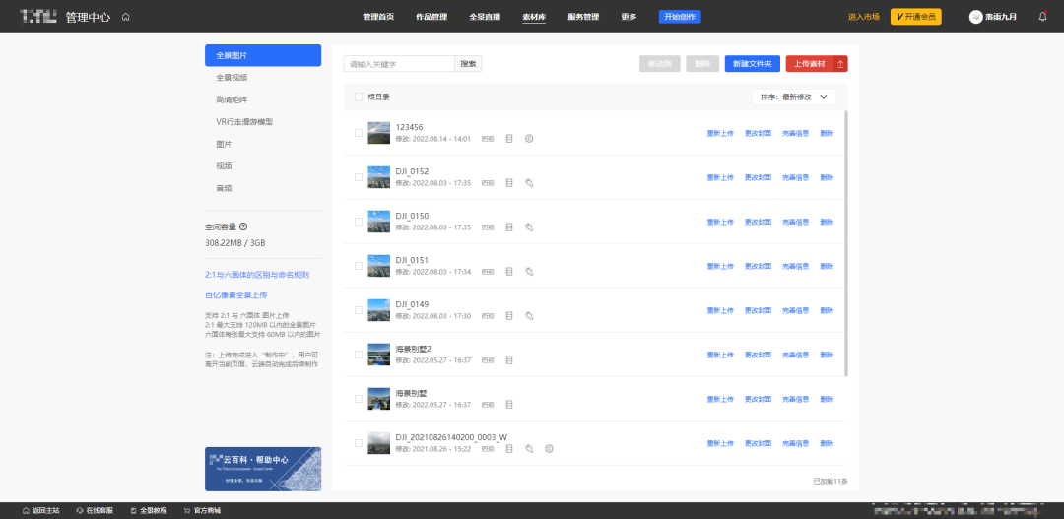Click the red 上传素材 button
This screenshot has width=1064, height=519.
pos(810,64)
